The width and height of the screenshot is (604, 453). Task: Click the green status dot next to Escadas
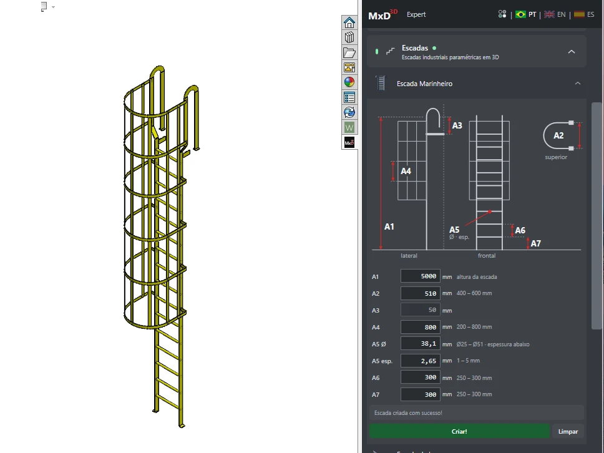click(434, 48)
